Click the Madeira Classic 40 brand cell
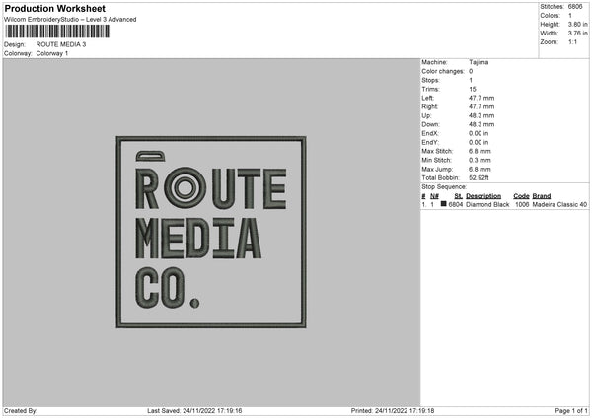 pyautogui.click(x=559, y=204)
